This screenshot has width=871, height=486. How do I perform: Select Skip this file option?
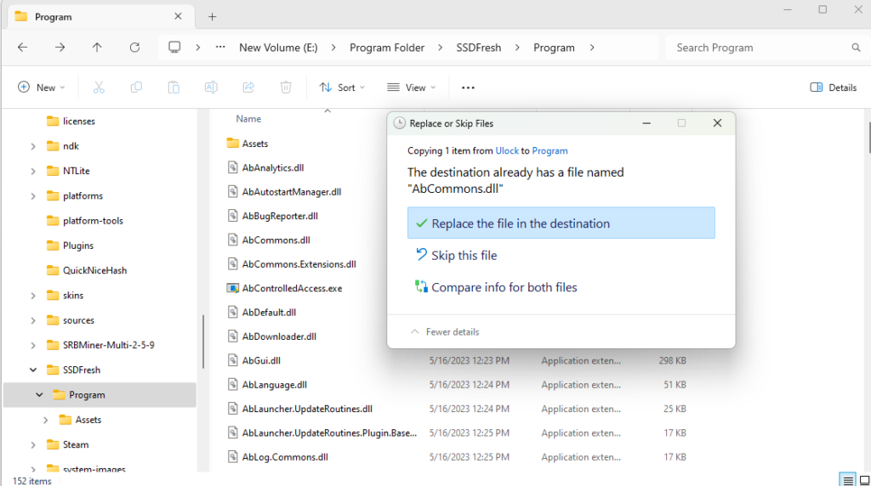point(464,256)
